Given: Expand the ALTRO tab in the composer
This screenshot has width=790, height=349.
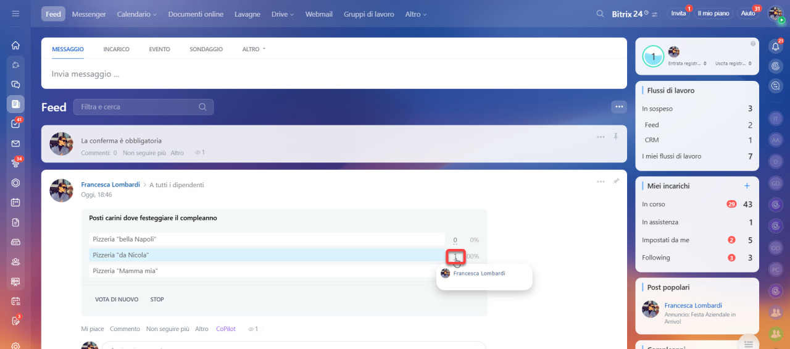Looking at the screenshot, I should (x=254, y=49).
